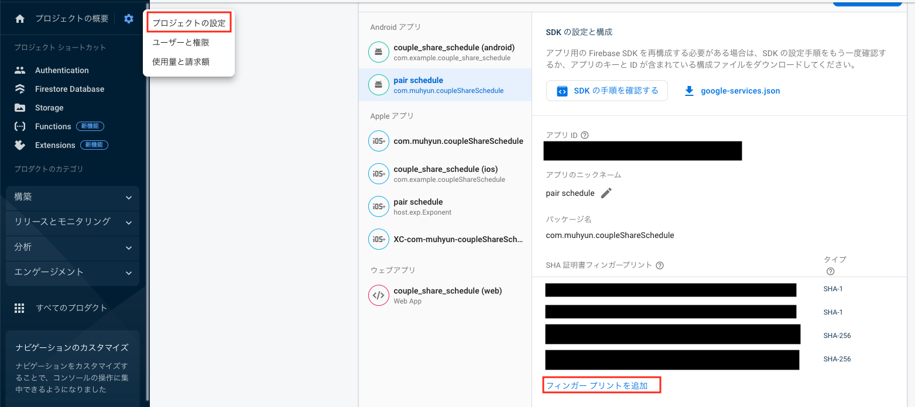This screenshot has height=407, width=915.
Task: Click iOS icon for host.exp.Exponent app
Action: (379, 206)
